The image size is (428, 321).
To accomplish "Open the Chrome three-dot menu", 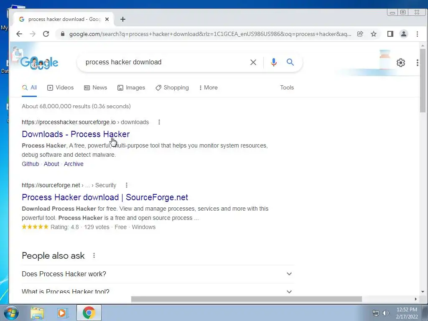I will tap(417, 34).
